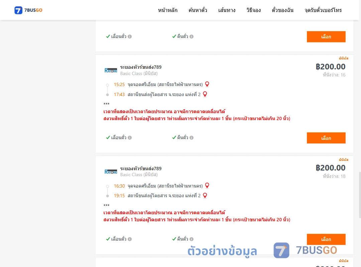Click ที่นั่งว่าง: 18 seat availability text
361x267 pixels.
[334, 176]
